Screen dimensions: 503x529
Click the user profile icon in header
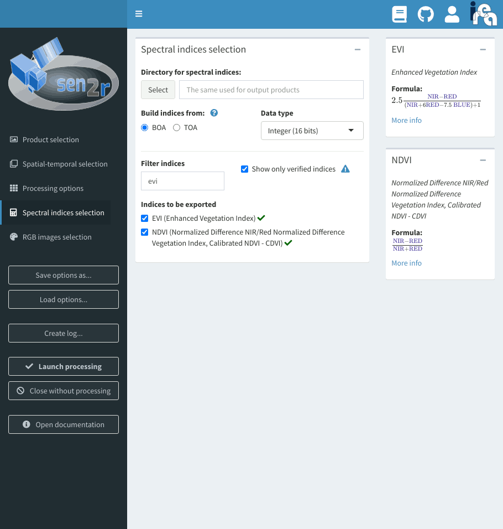pyautogui.click(x=452, y=14)
